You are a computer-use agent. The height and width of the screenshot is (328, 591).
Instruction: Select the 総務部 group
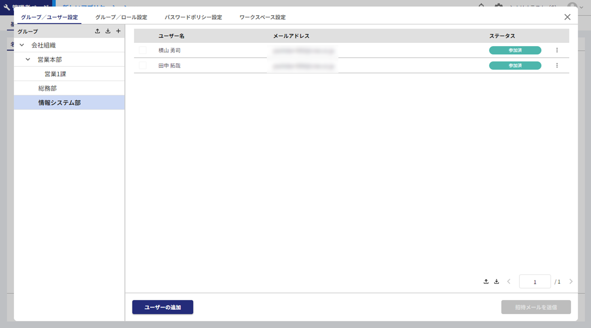pos(48,88)
